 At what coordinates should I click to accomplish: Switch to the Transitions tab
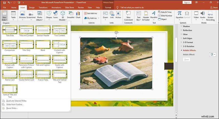pyautogui.click(x=43, y=7)
